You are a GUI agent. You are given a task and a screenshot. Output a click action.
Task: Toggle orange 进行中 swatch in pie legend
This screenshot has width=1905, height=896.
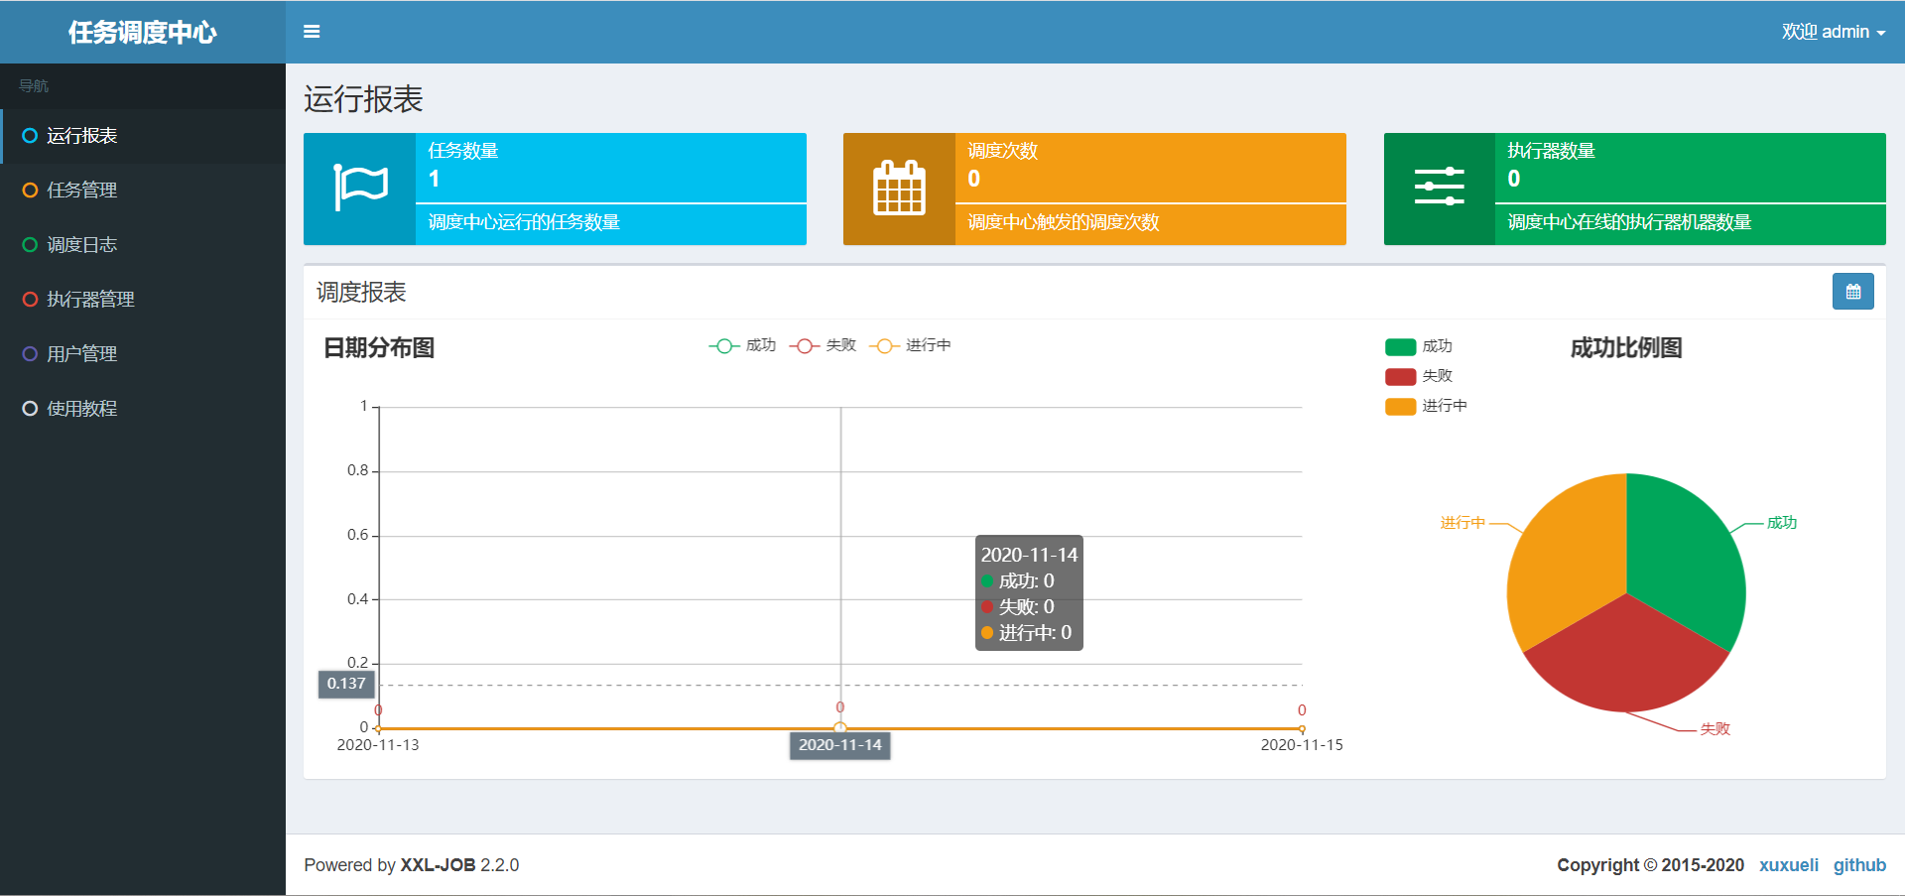(x=1400, y=406)
